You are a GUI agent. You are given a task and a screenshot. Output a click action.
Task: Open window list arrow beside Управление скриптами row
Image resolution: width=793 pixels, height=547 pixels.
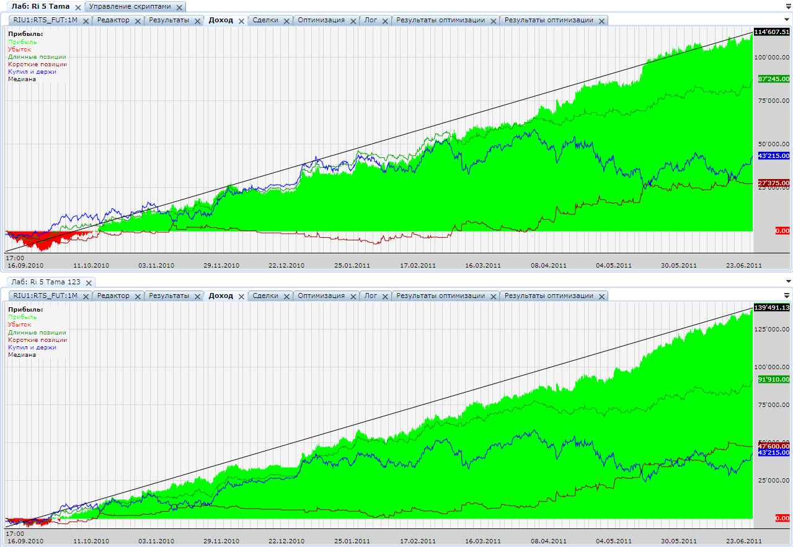787,5
